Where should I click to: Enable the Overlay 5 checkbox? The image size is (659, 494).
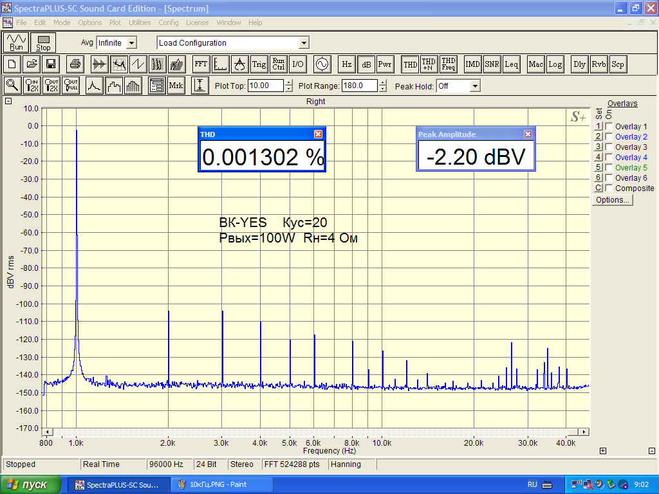[609, 168]
